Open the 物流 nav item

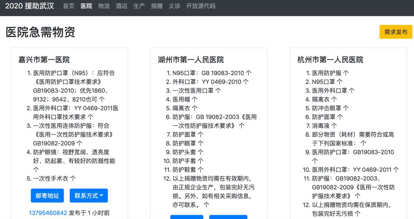(x=104, y=6)
